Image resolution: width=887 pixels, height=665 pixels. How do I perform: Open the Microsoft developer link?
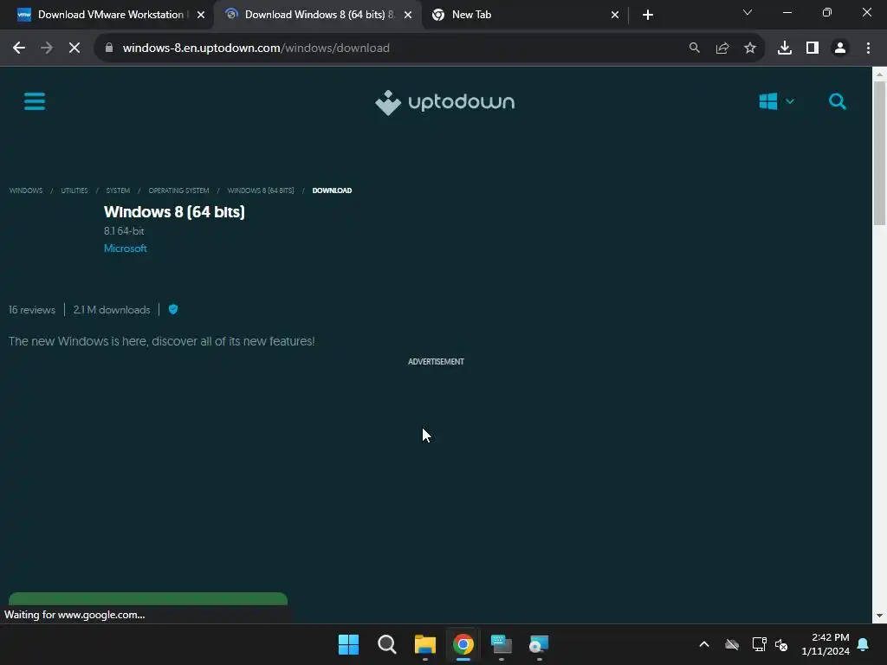point(126,249)
